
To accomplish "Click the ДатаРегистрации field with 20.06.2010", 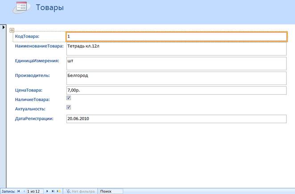I will [x=176, y=119].
